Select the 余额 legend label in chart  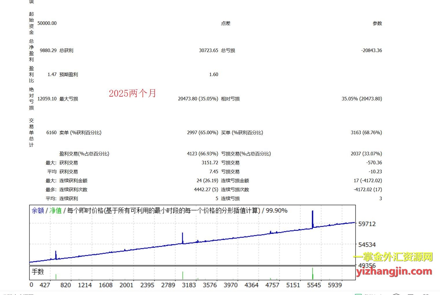pos(38,211)
